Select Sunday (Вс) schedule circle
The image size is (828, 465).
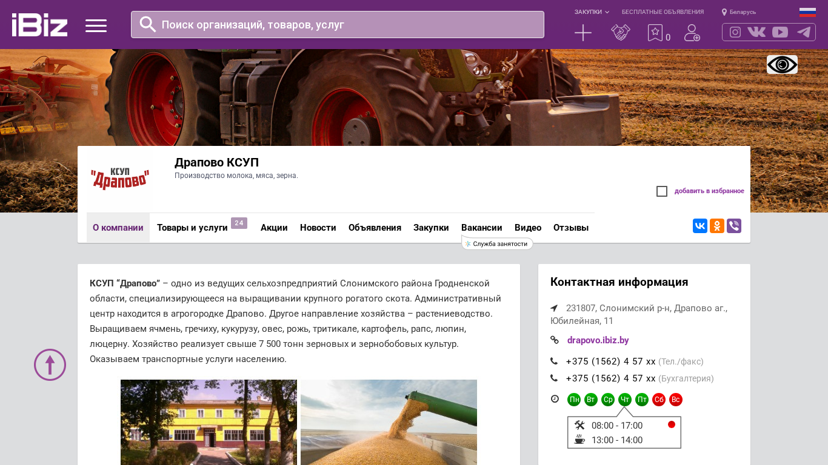click(676, 400)
